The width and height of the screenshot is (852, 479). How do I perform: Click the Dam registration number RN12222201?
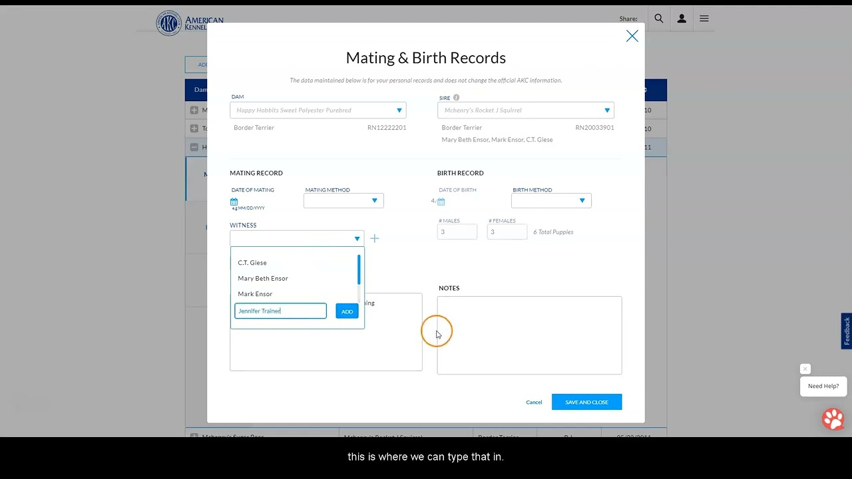387,128
